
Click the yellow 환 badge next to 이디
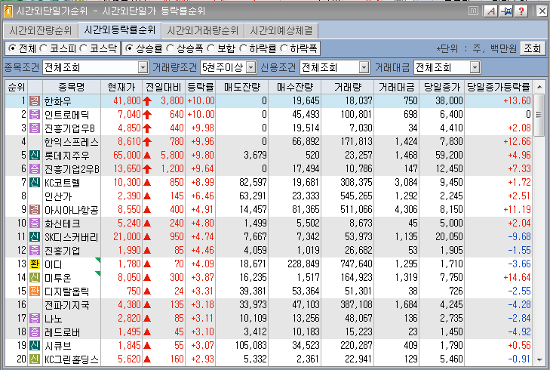click(x=35, y=264)
